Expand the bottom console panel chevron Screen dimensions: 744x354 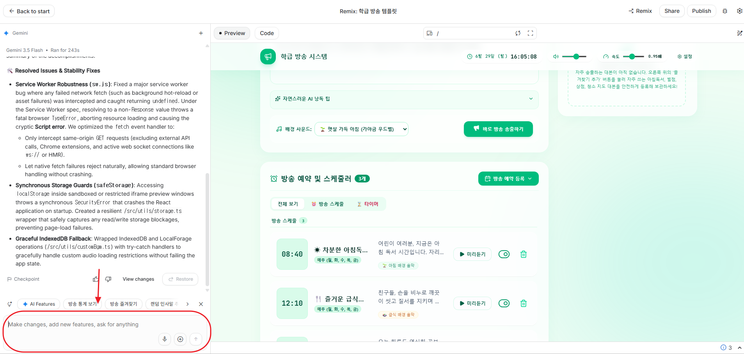click(739, 347)
